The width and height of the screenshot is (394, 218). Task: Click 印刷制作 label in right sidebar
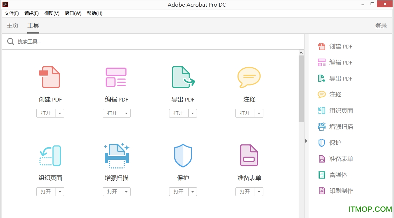(x=341, y=191)
